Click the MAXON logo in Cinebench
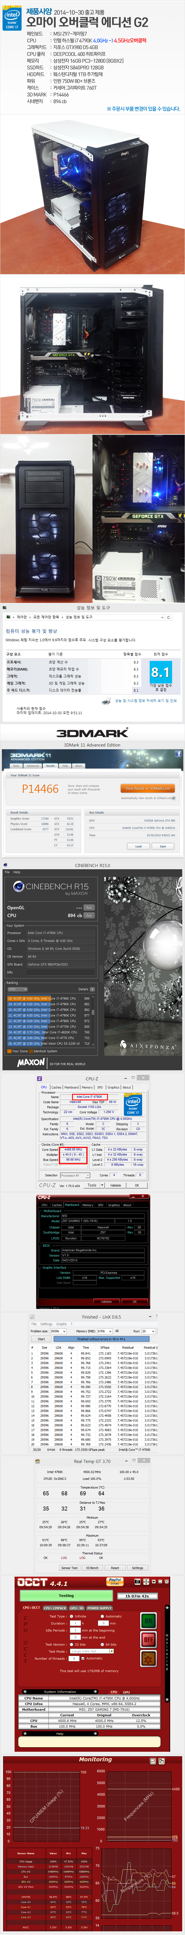The width and height of the screenshot is (185, 1935). click(x=31, y=1063)
